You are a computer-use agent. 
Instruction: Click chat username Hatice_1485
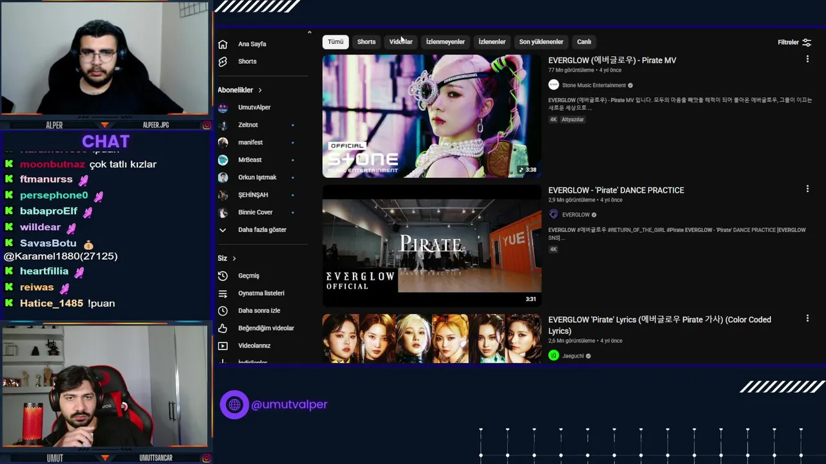(x=52, y=303)
